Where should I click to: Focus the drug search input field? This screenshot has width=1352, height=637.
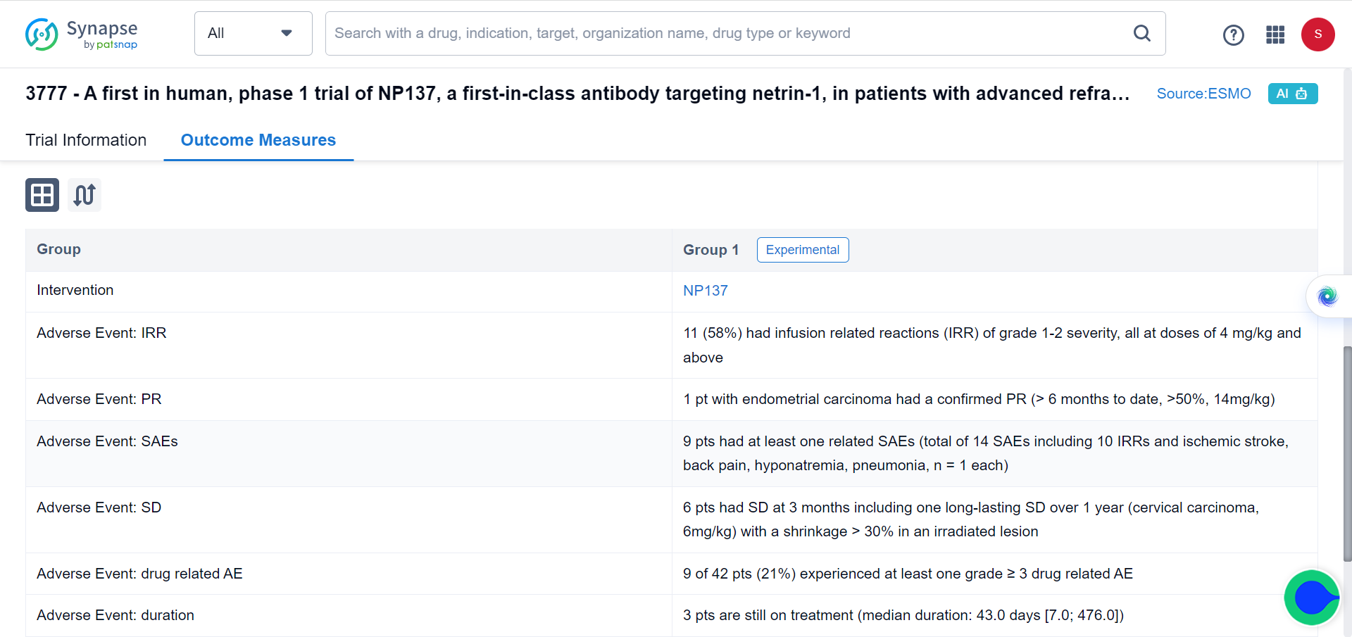click(x=725, y=33)
